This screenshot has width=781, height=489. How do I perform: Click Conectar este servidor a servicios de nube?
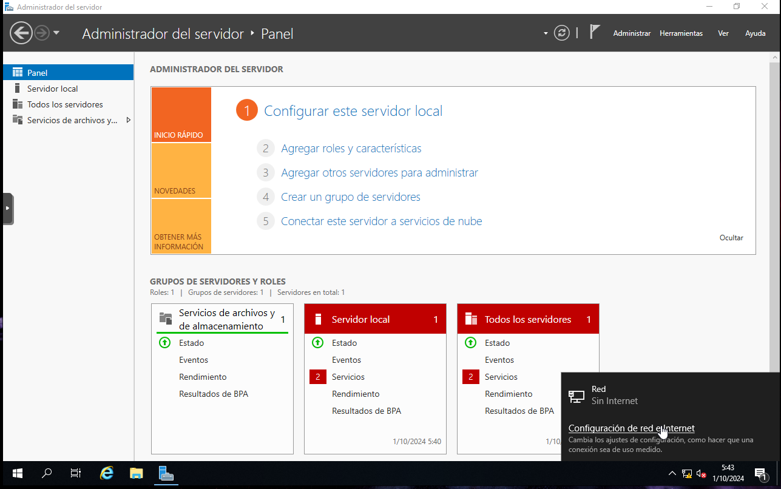382,221
